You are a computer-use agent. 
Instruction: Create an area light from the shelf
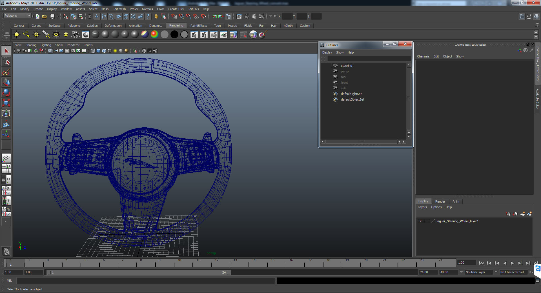(x=56, y=35)
